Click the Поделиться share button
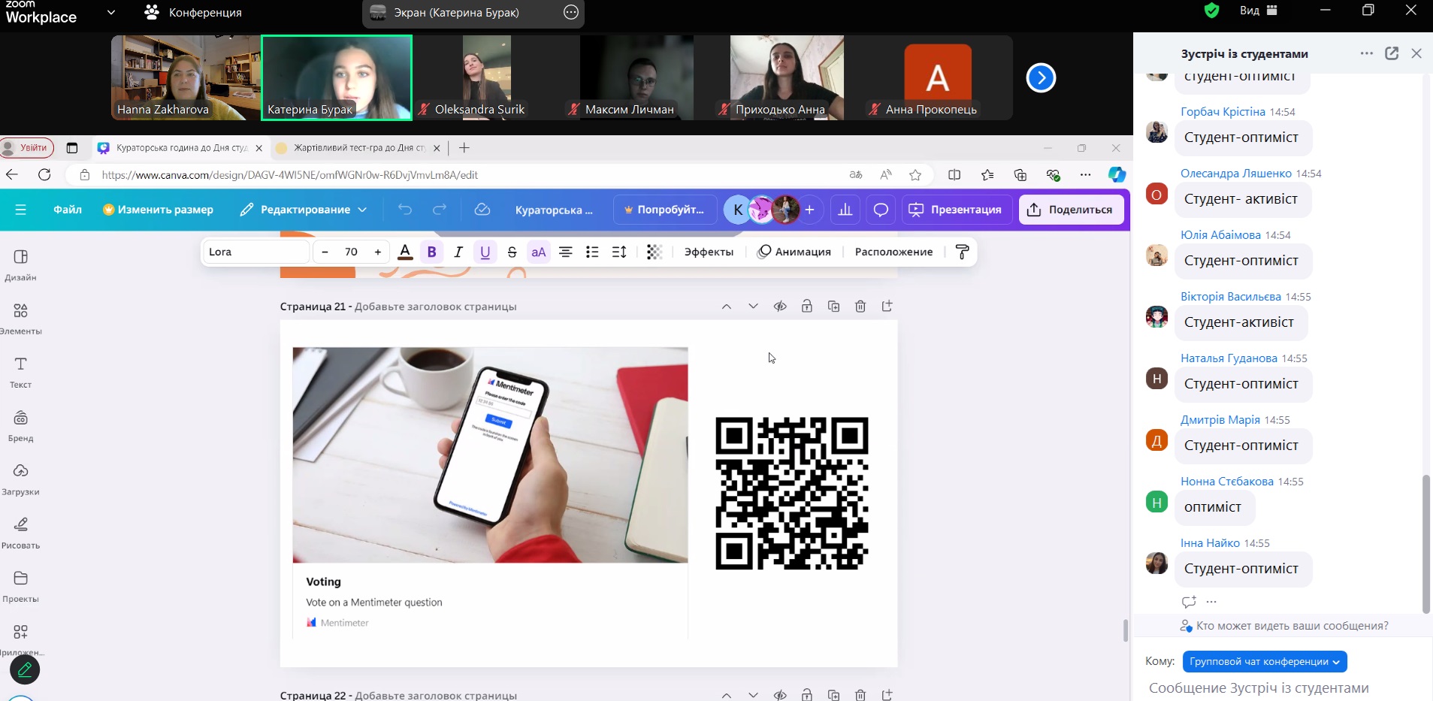 [1071, 210]
